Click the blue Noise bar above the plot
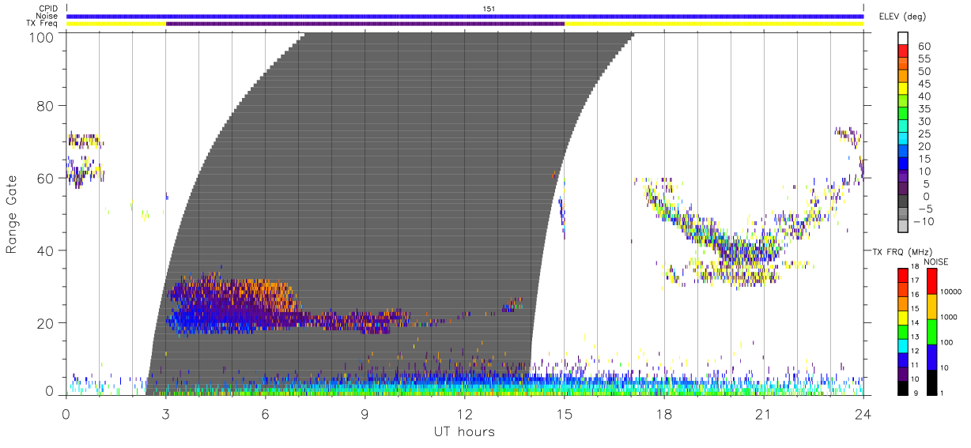Screen dimensions: 971x448 (x=465, y=16)
